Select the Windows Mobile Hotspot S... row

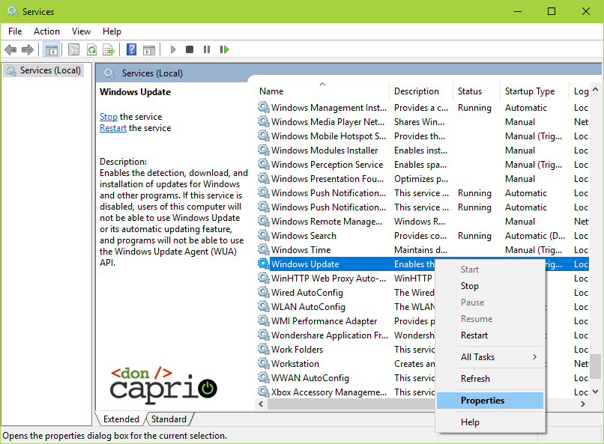coord(423,136)
